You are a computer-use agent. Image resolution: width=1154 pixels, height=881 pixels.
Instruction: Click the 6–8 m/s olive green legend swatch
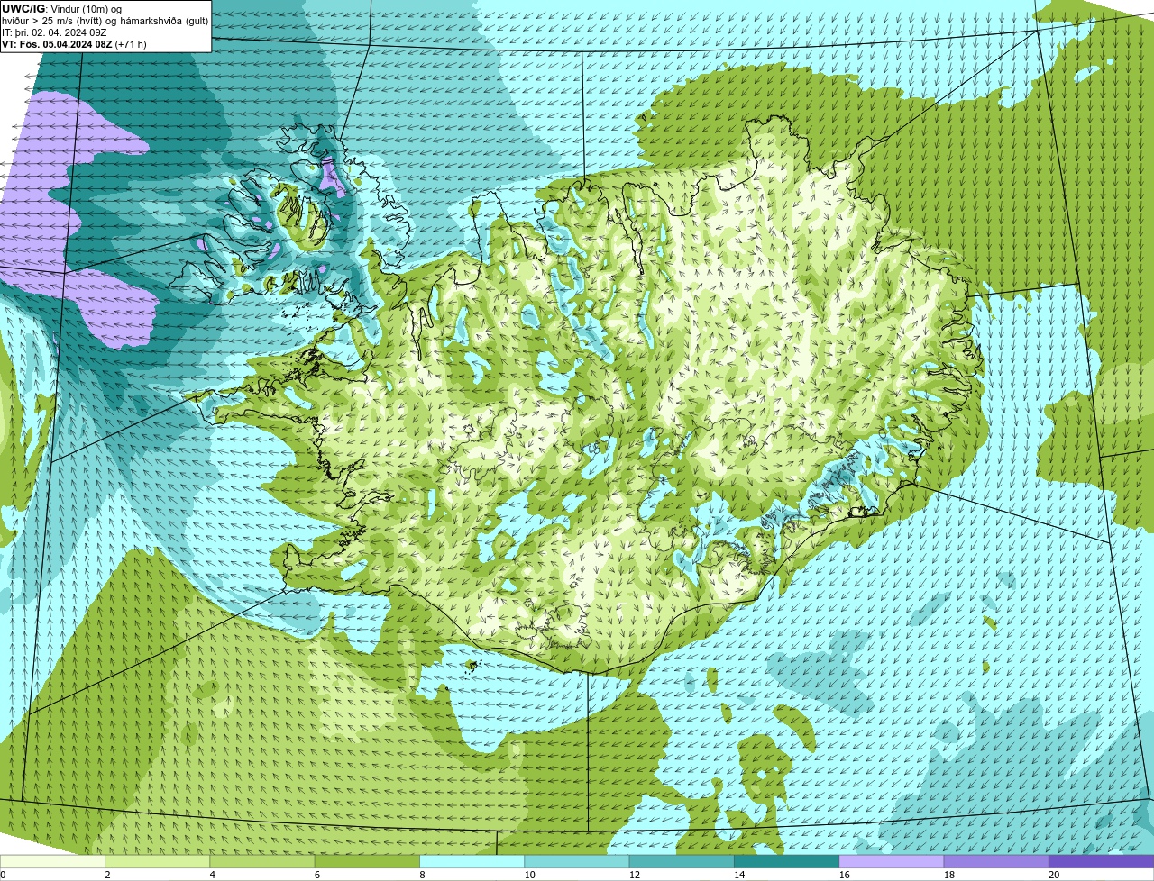tap(367, 861)
